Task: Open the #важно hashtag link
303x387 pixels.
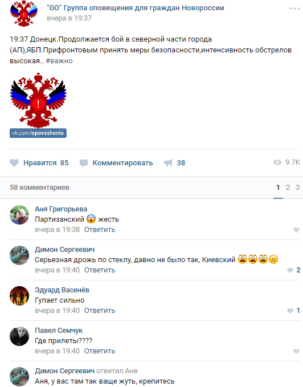Action: coord(59,61)
